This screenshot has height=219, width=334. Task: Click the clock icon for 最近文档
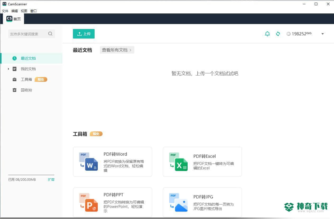[15, 58]
